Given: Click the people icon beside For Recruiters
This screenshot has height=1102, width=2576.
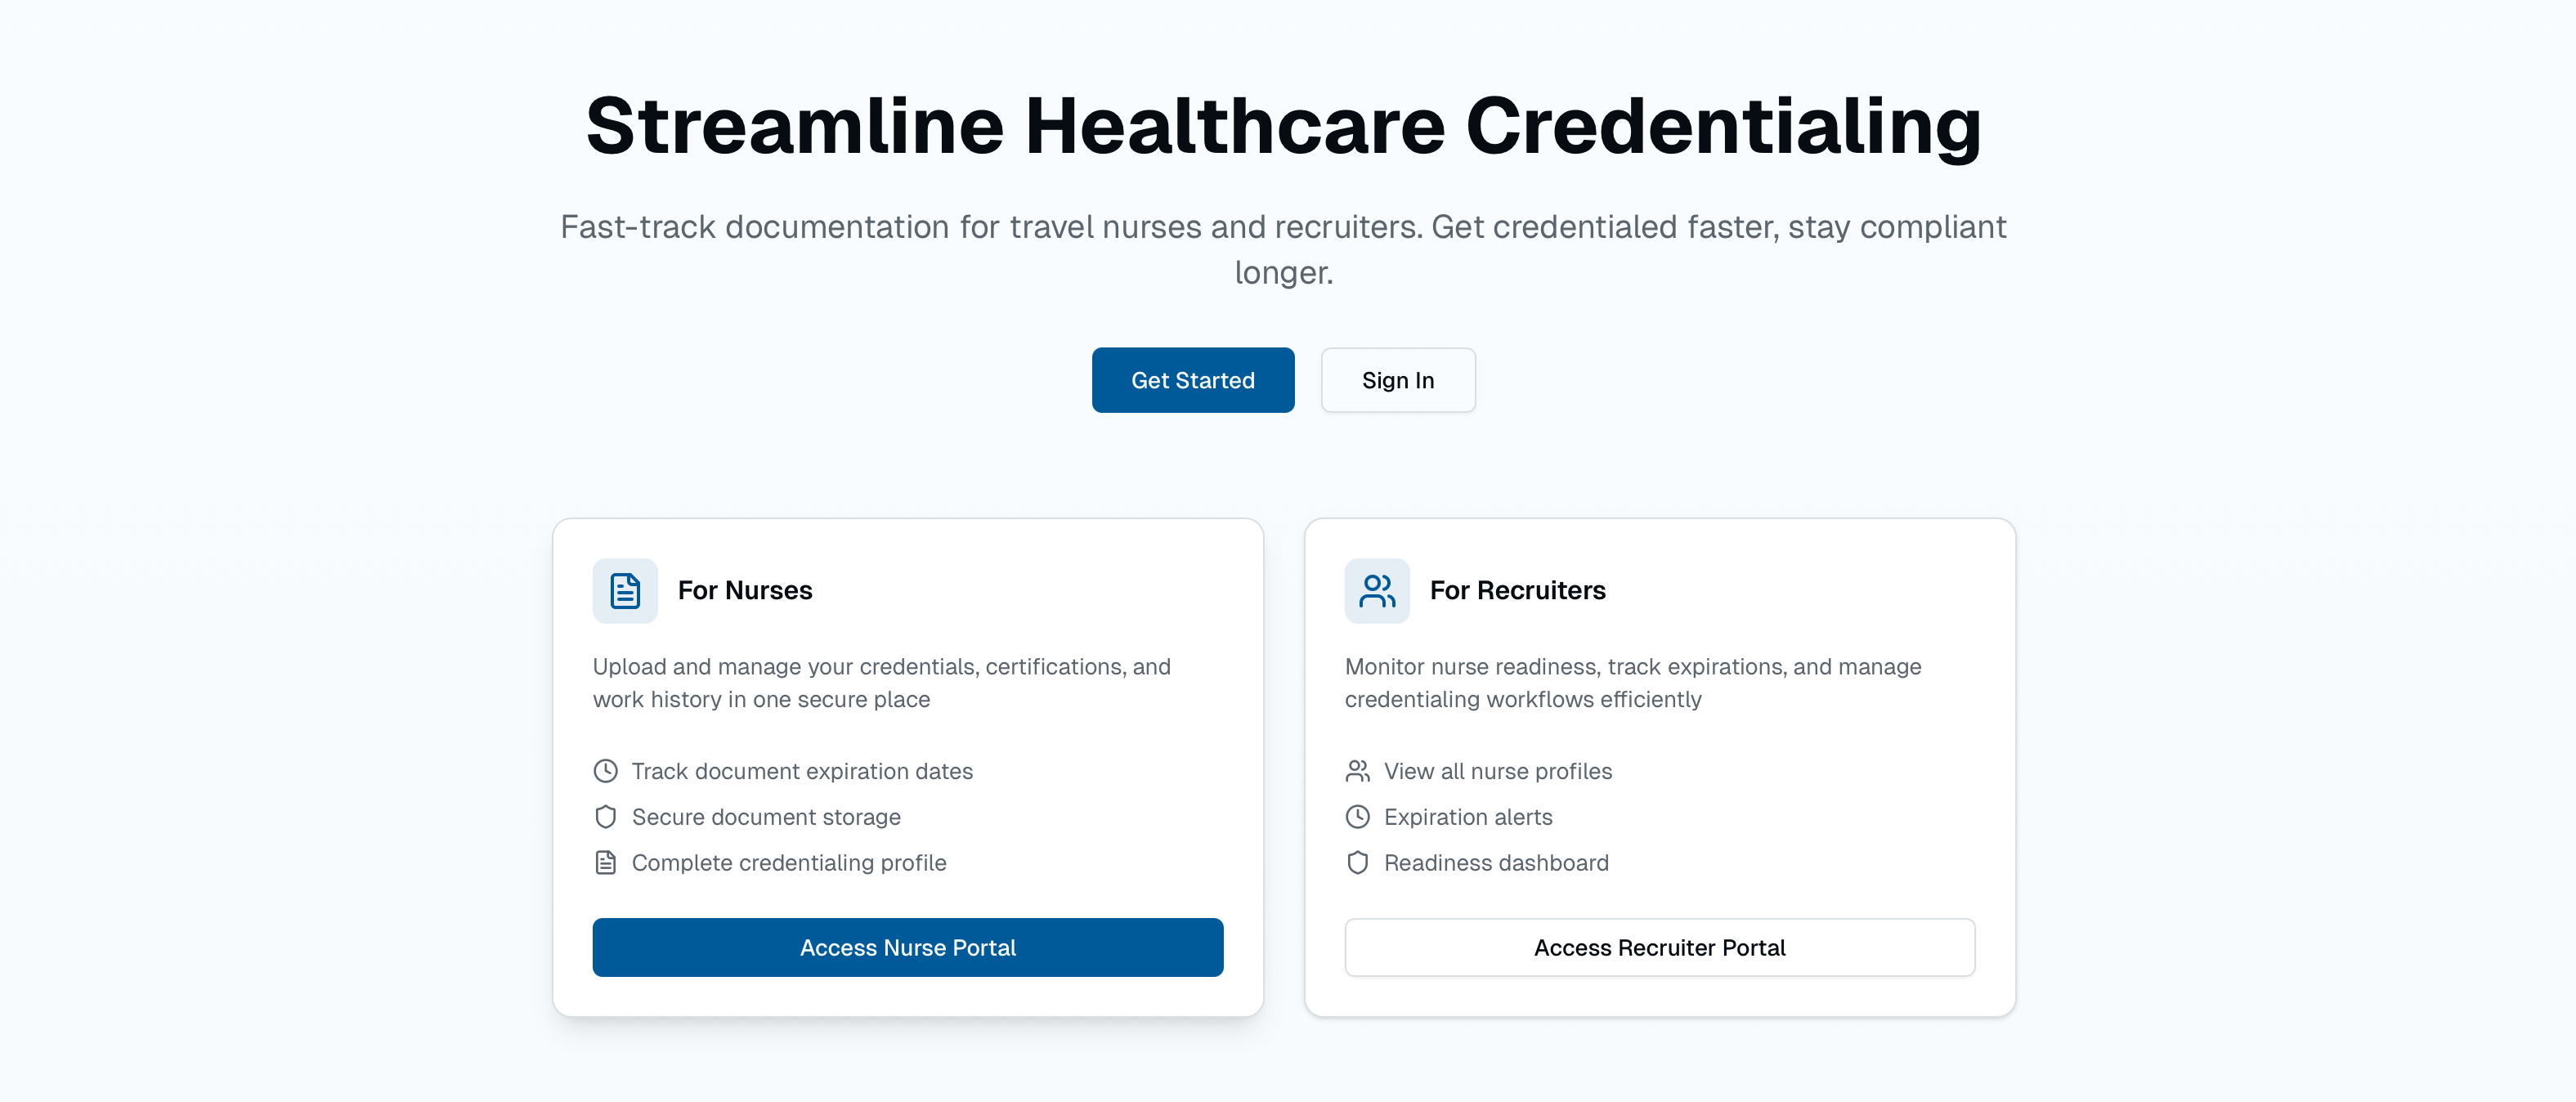Looking at the screenshot, I should [x=1376, y=591].
